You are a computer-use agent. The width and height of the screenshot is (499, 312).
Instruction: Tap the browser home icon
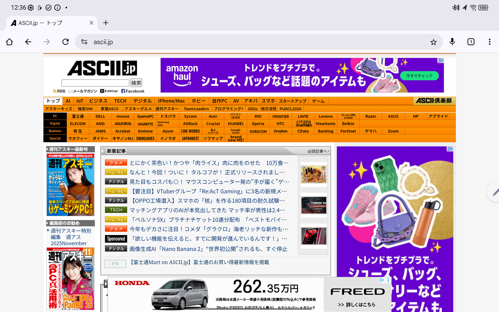9,42
